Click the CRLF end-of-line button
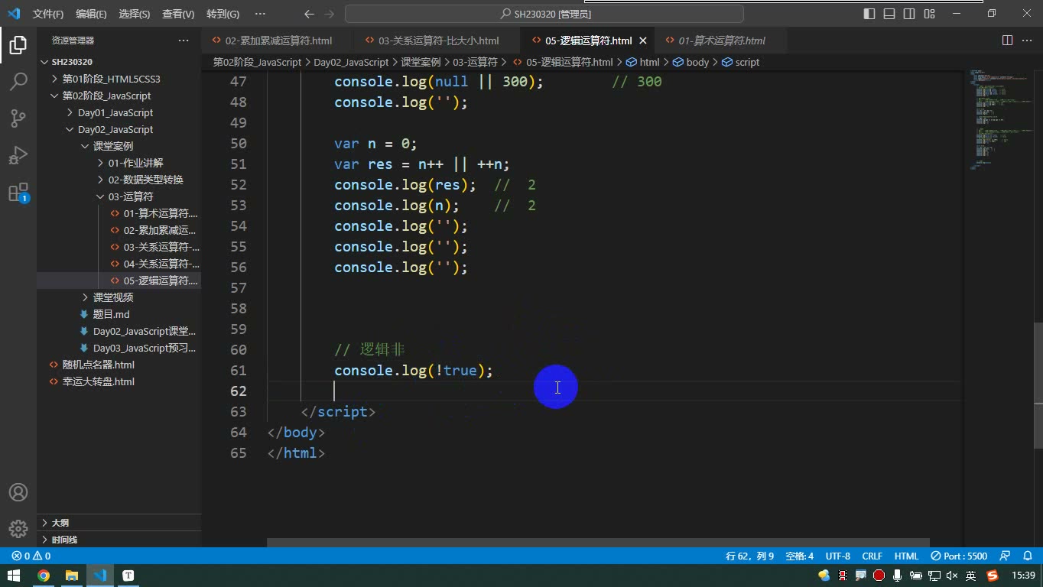The height and width of the screenshot is (587, 1043). pos(872,556)
